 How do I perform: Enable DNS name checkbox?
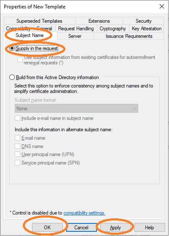[17, 146]
